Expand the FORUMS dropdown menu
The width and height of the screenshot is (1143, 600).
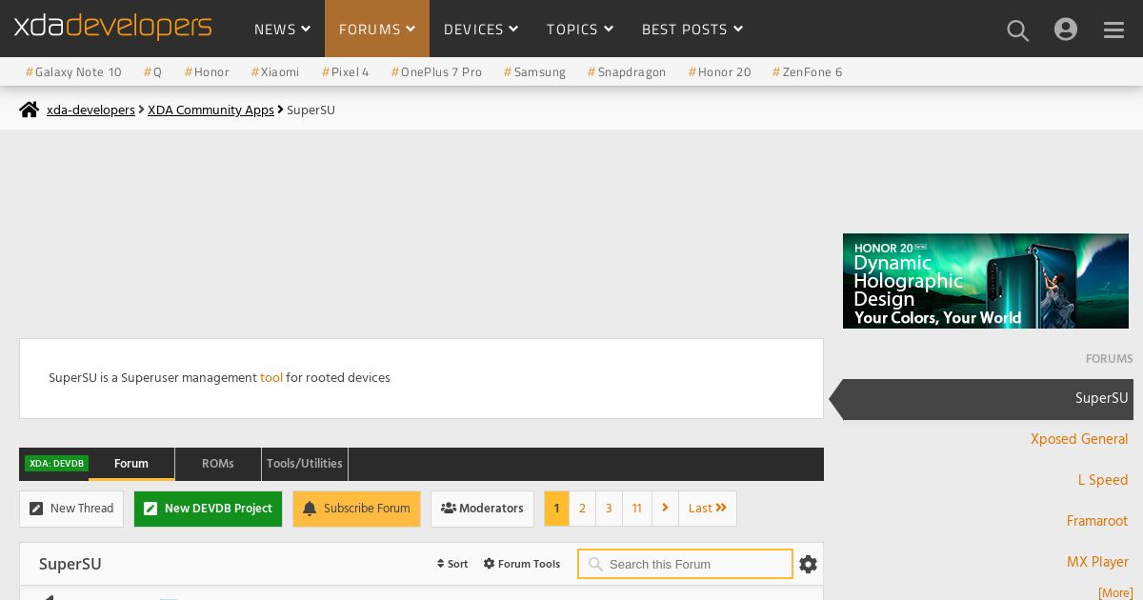[x=377, y=30]
